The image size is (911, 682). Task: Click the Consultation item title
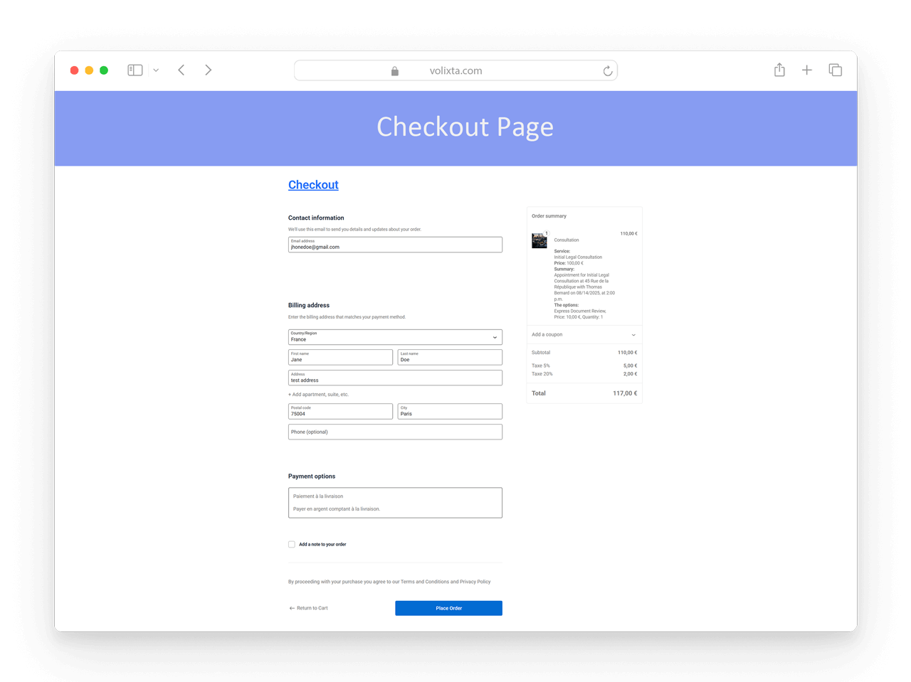click(567, 240)
